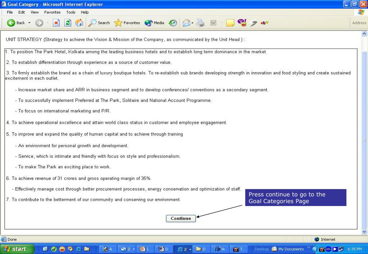Click the blue play icon in system tray
368x254 pixels.
tap(335, 249)
